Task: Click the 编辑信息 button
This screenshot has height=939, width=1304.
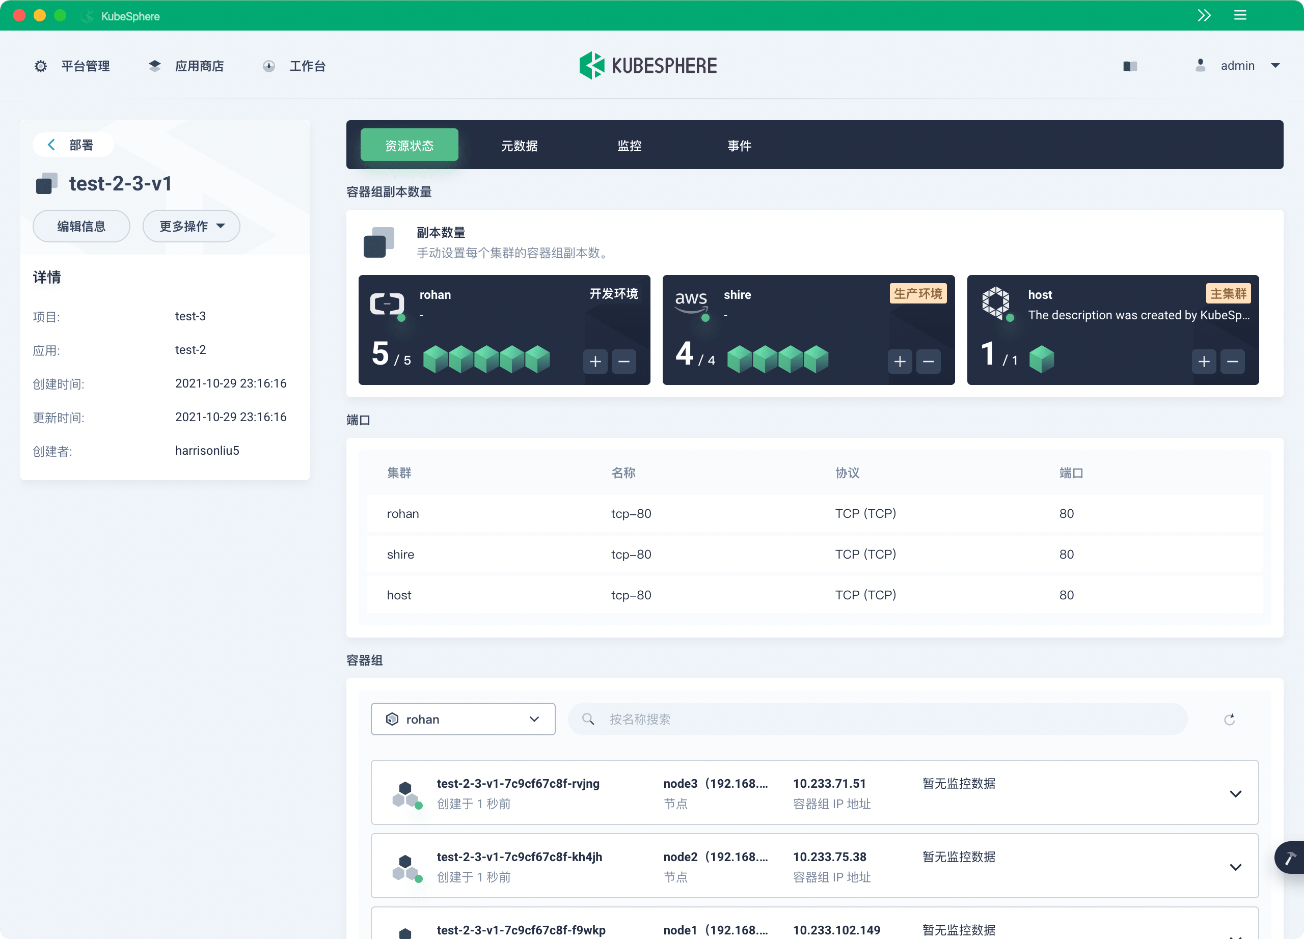Action: [81, 226]
